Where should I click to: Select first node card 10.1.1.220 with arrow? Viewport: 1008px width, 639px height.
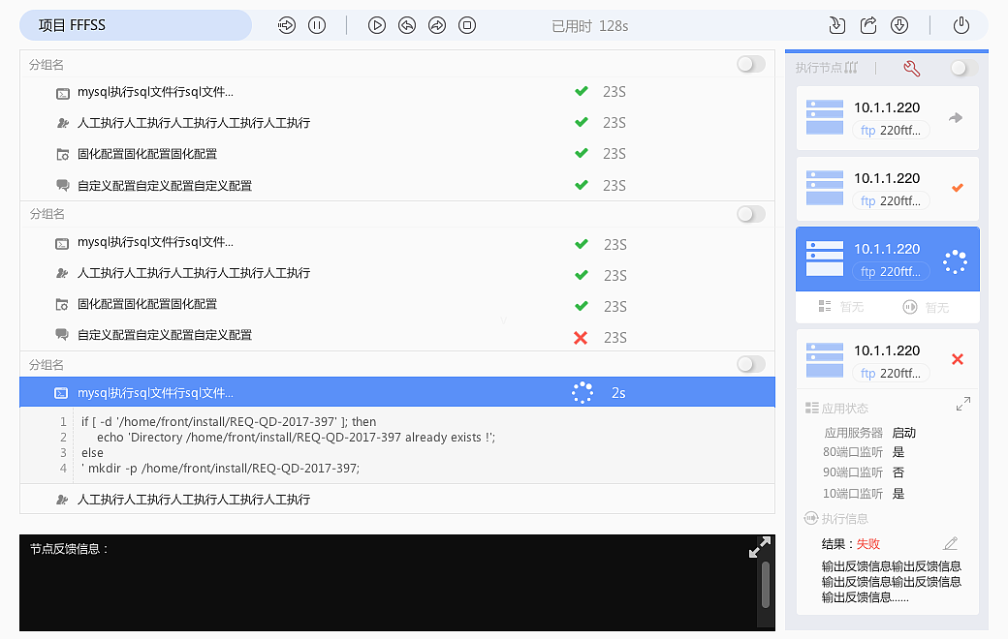[x=888, y=118]
